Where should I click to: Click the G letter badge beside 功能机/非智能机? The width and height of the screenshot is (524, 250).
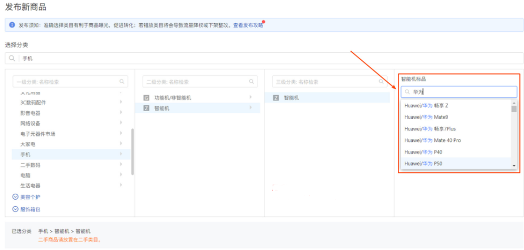point(146,98)
